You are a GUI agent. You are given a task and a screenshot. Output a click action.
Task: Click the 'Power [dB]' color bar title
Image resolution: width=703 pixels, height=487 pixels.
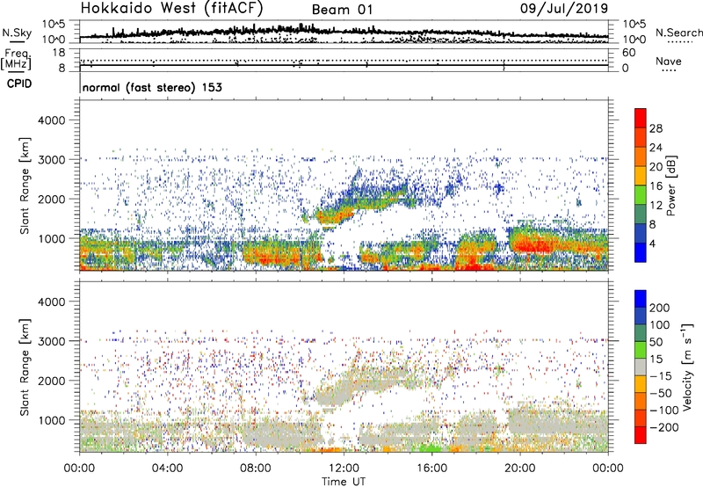(671, 185)
